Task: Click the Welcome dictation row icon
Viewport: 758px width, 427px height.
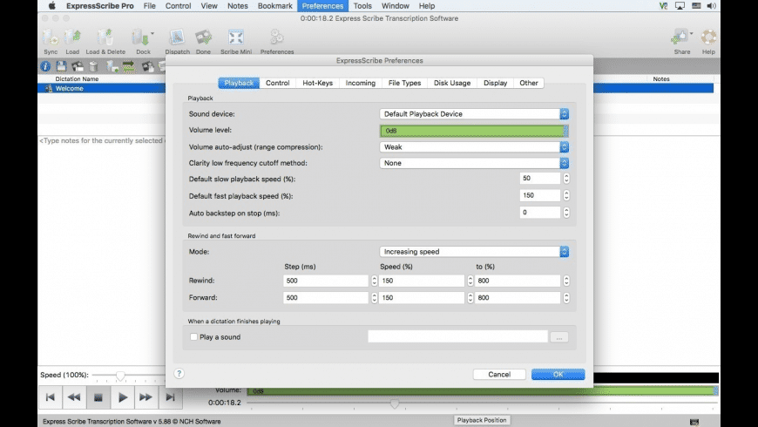Action: pyautogui.click(x=48, y=89)
